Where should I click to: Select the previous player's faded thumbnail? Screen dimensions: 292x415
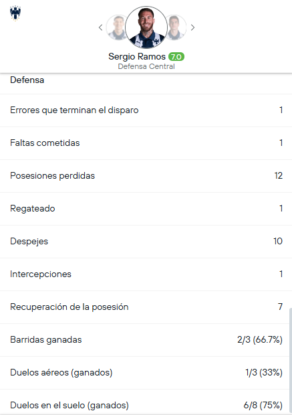[x=116, y=27]
